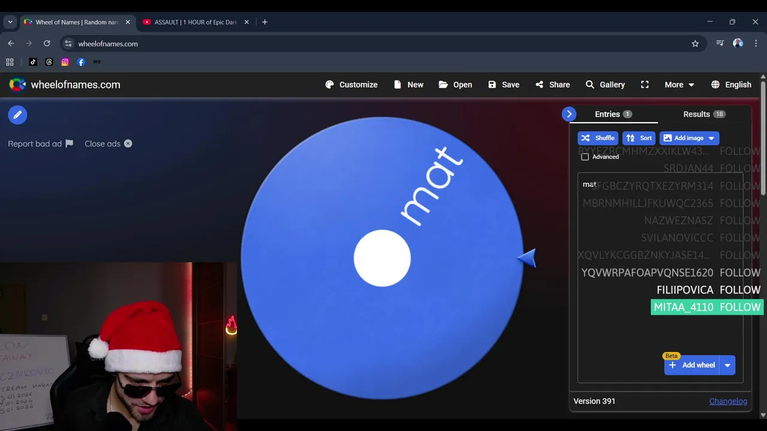Image resolution: width=767 pixels, height=431 pixels.
Task: Sort the entries alphabetically
Action: (639, 138)
